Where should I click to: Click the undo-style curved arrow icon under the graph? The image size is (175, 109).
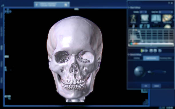tap(160, 51)
